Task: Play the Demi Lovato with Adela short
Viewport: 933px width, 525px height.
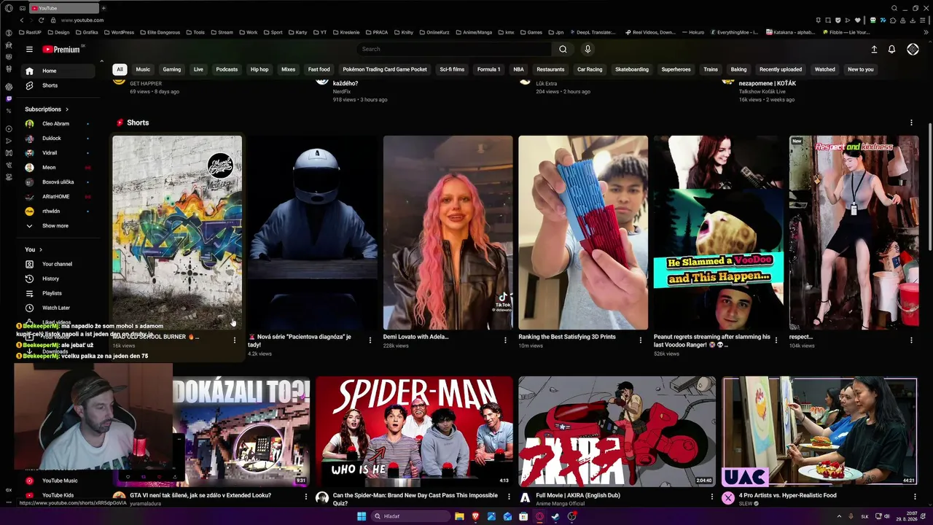Action: 448,233
